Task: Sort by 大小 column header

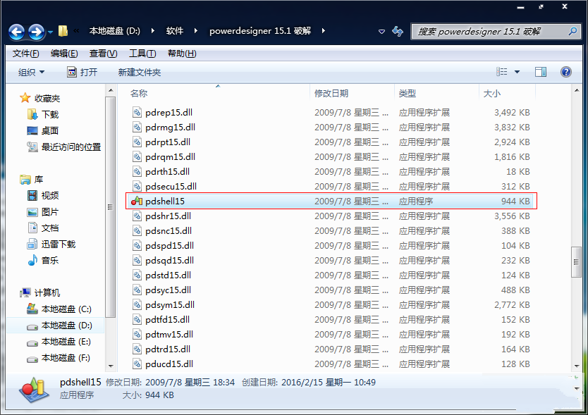Action: [491, 93]
